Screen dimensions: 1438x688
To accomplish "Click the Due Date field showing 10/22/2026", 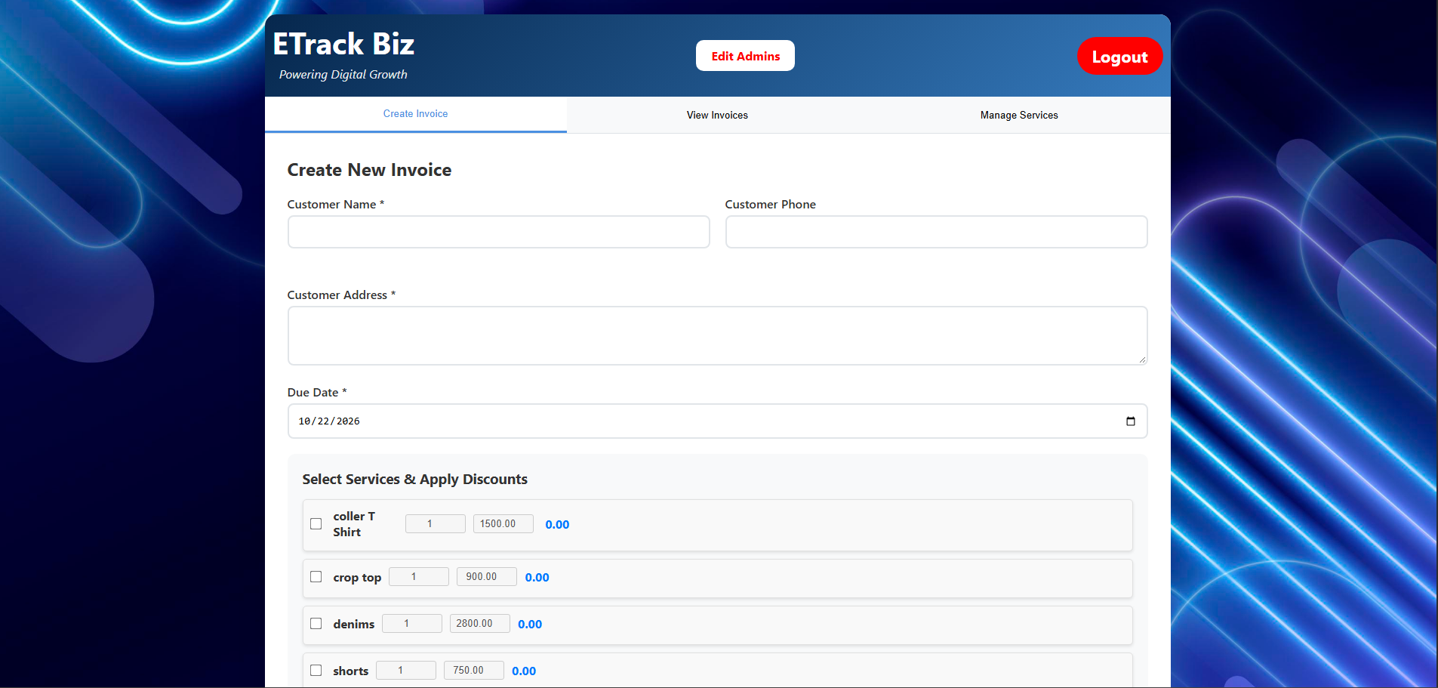I will click(x=717, y=421).
